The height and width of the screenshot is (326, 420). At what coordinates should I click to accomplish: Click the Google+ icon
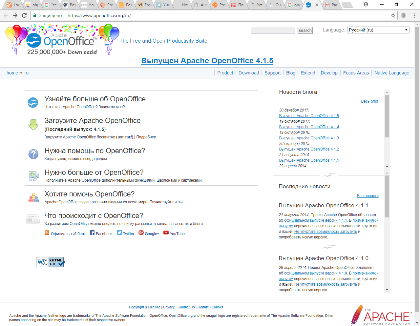click(x=141, y=233)
